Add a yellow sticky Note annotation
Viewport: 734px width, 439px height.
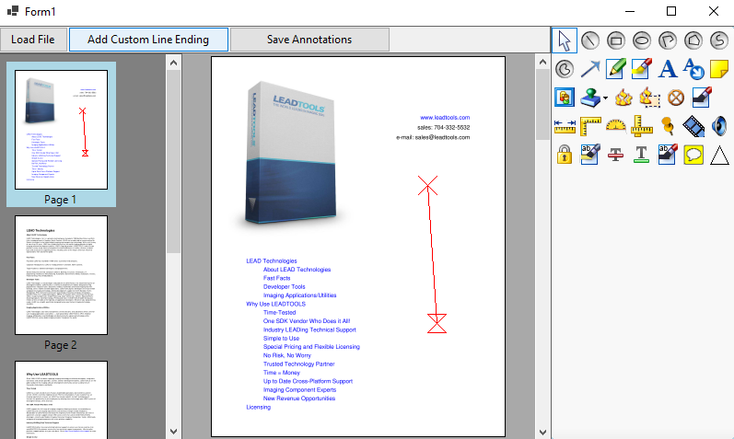pyautogui.click(x=719, y=69)
